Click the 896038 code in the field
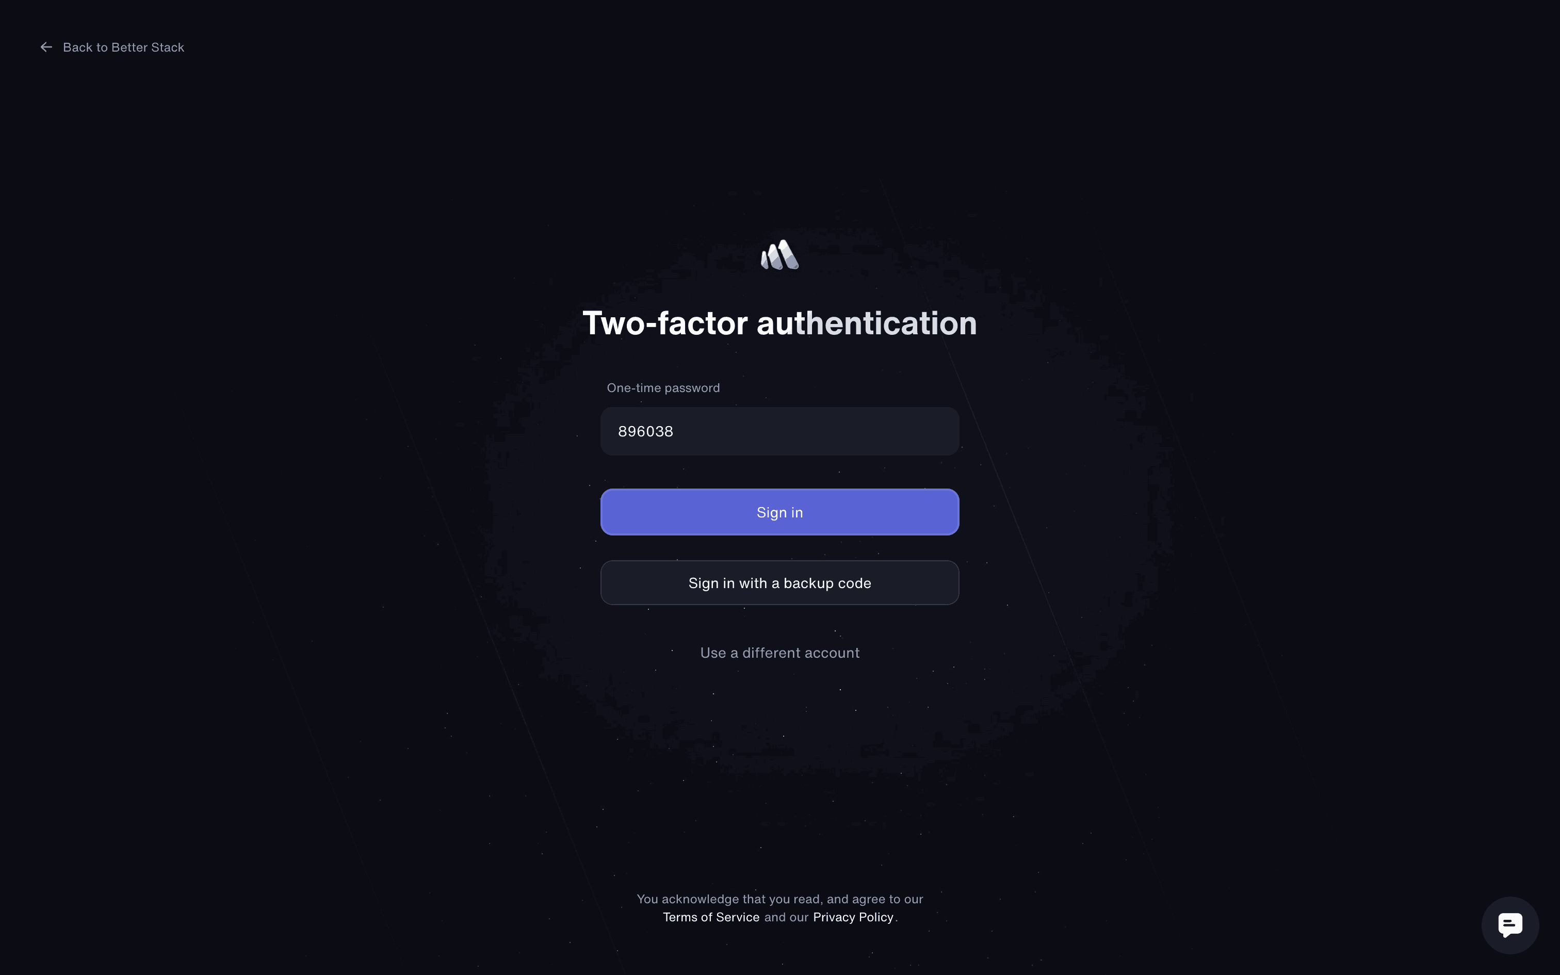 click(645, 431)
